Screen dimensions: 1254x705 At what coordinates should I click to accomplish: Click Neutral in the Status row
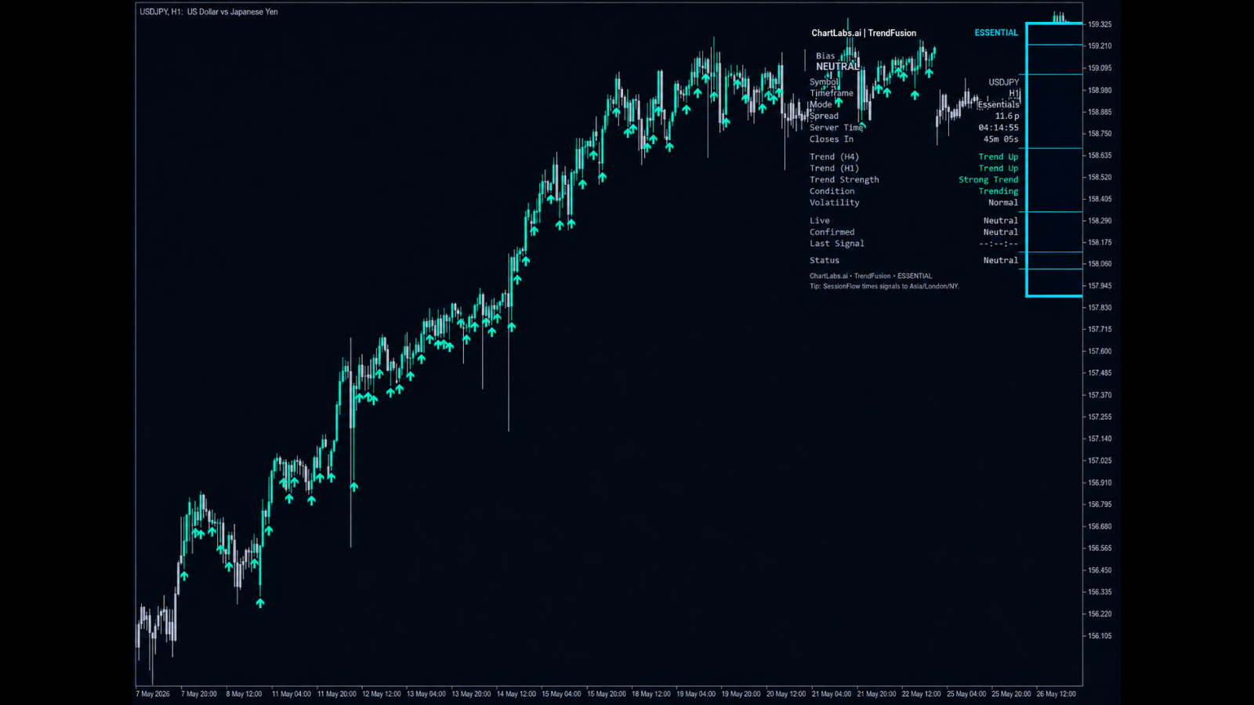point(1001,261)
